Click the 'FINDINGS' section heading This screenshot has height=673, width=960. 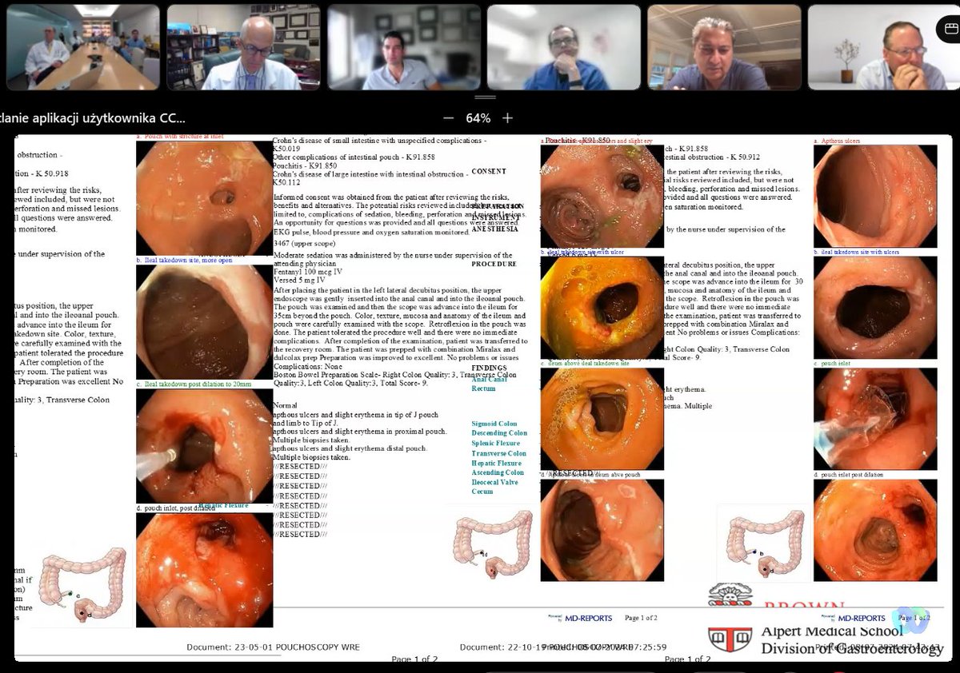[x=490, y=370]
